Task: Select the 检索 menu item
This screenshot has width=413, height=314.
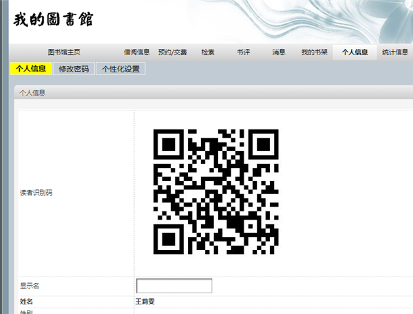Action: point(208,52)
